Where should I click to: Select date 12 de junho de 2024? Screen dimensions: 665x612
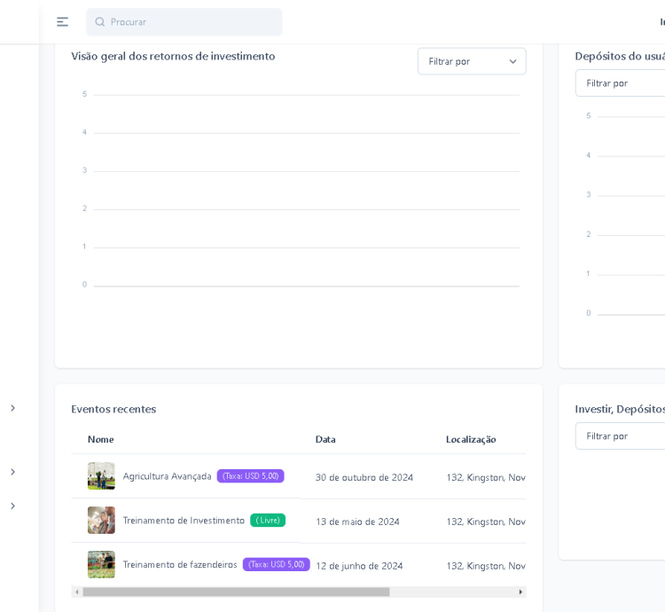point(359,566)
